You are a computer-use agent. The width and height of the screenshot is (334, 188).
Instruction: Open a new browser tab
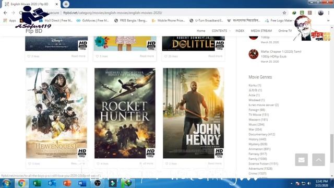tap(66, 4)
